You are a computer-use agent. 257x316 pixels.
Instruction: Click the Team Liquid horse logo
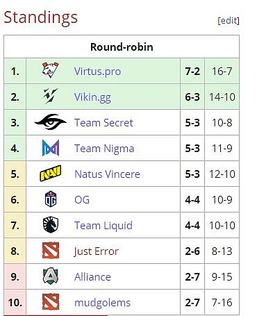pos(51,224)
